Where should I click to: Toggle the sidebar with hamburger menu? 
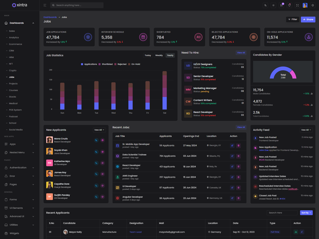pos(45,5)
